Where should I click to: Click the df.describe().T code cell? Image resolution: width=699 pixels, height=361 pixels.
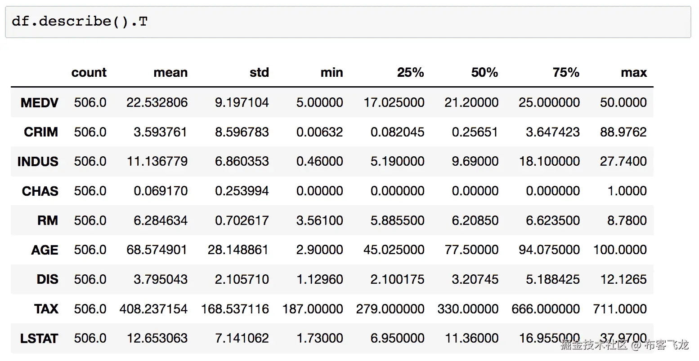(81, 21)
